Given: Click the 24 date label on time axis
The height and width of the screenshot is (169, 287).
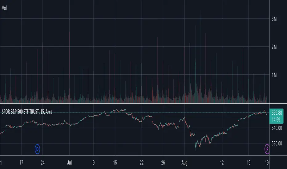Looking at the screenshot, I should (x=42, y=163).
